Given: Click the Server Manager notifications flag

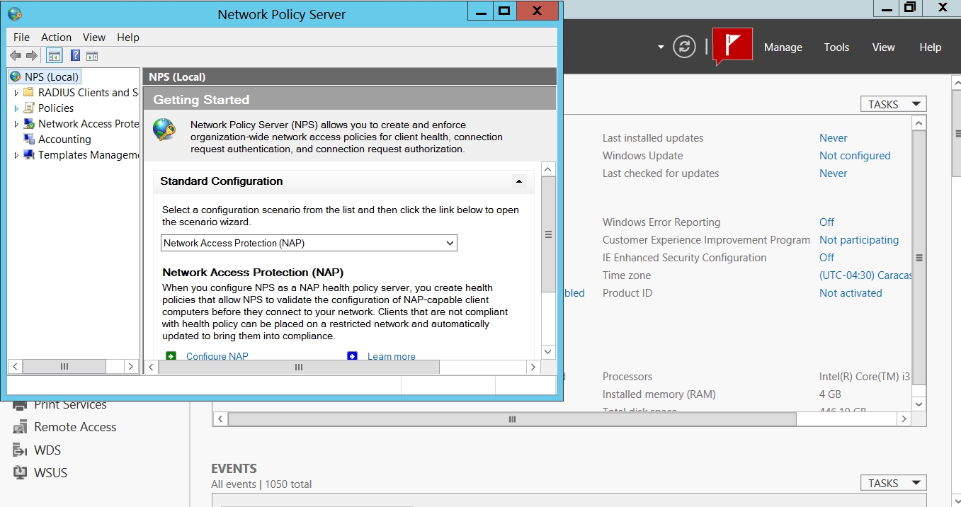Looking at the screenshot, I should (732, 47).
